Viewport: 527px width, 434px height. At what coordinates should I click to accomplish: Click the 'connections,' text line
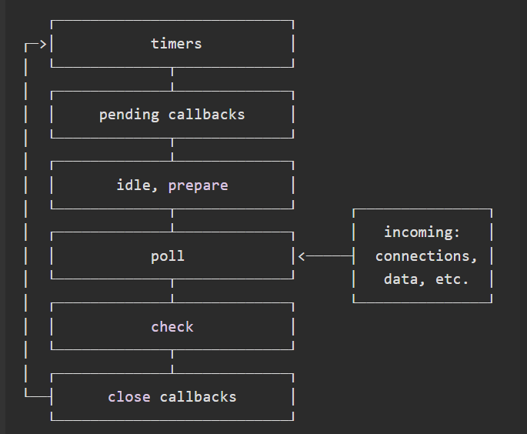coord(426,256)
